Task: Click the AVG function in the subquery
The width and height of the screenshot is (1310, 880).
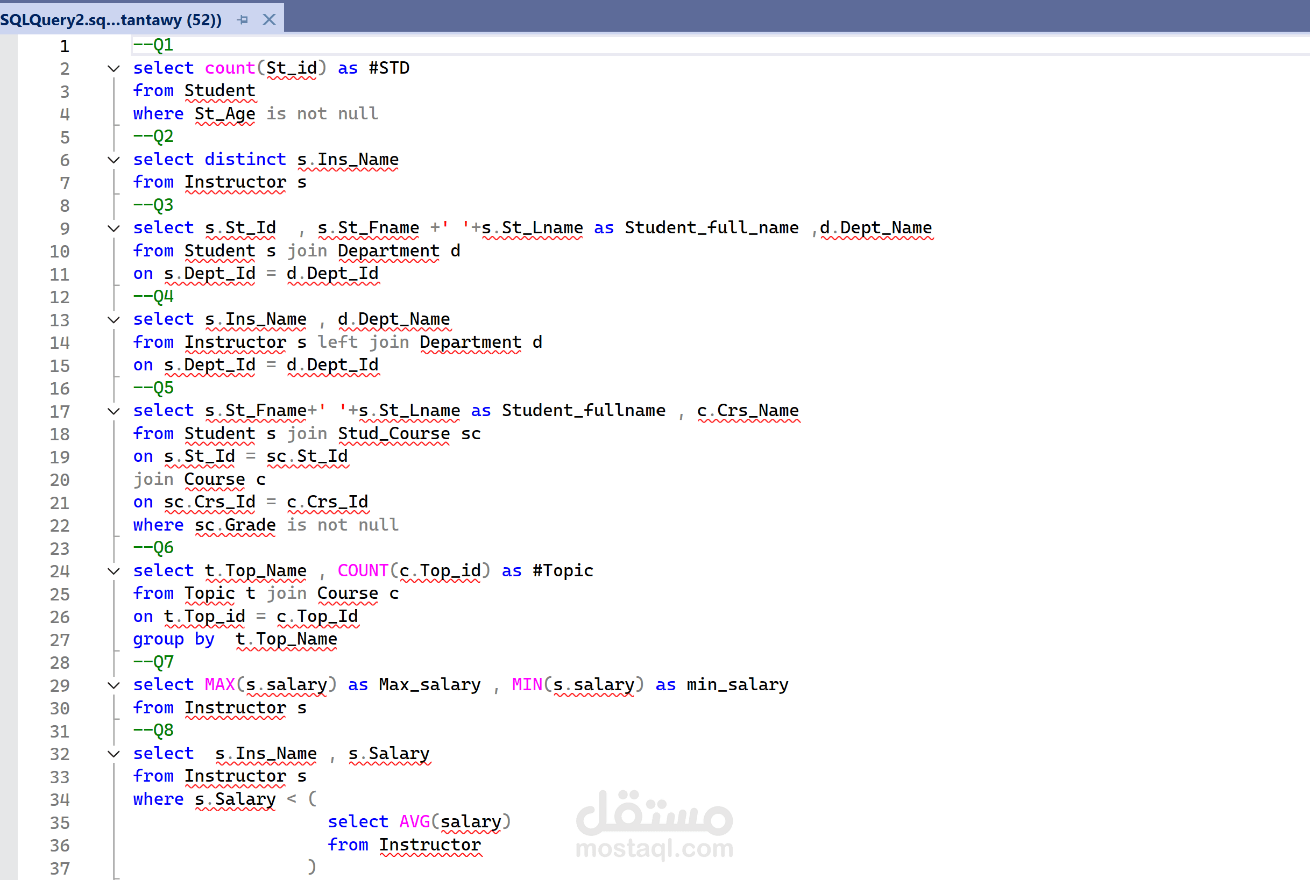Action: pos(414,821)
